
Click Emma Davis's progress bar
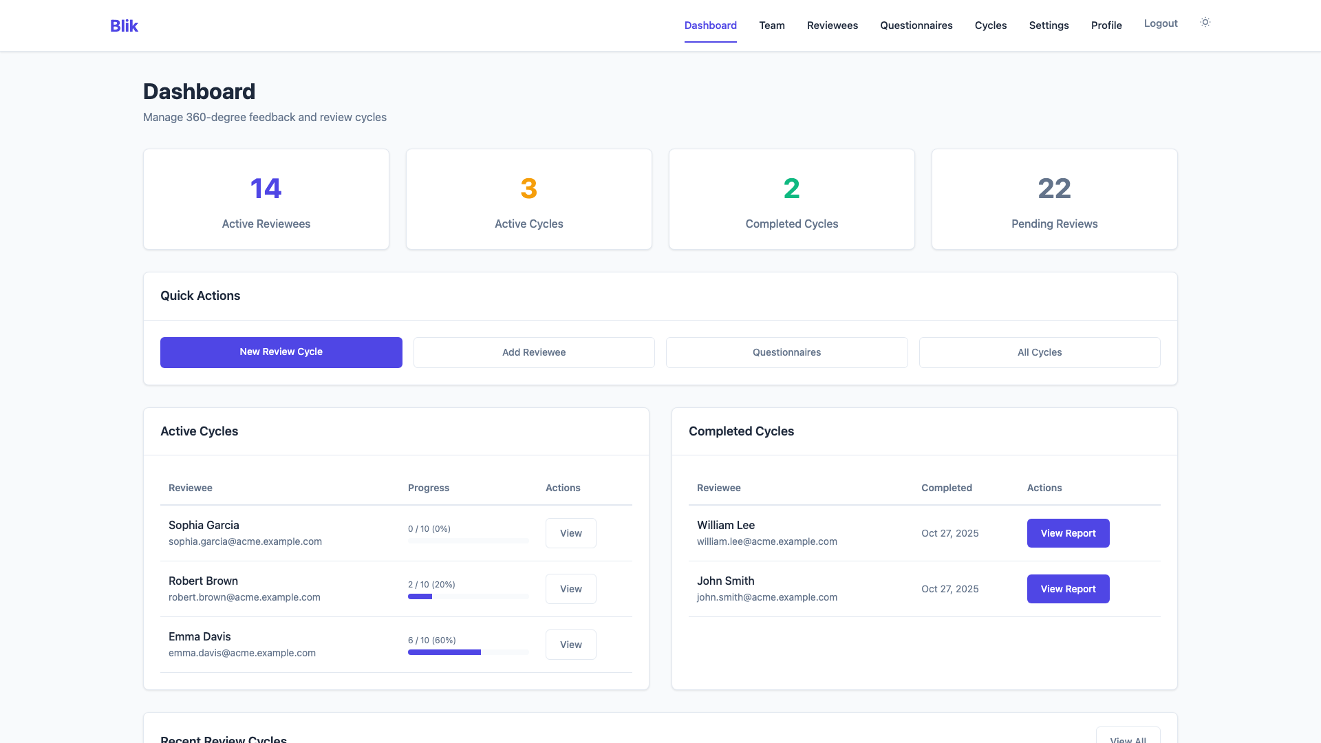click(468, 652)
